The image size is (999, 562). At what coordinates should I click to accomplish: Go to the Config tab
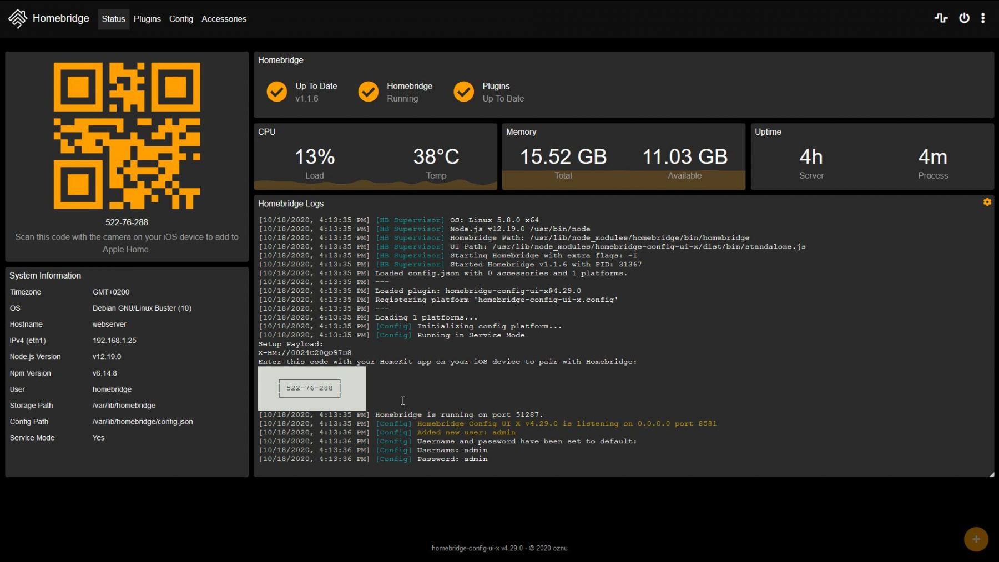tap(181, 19)
